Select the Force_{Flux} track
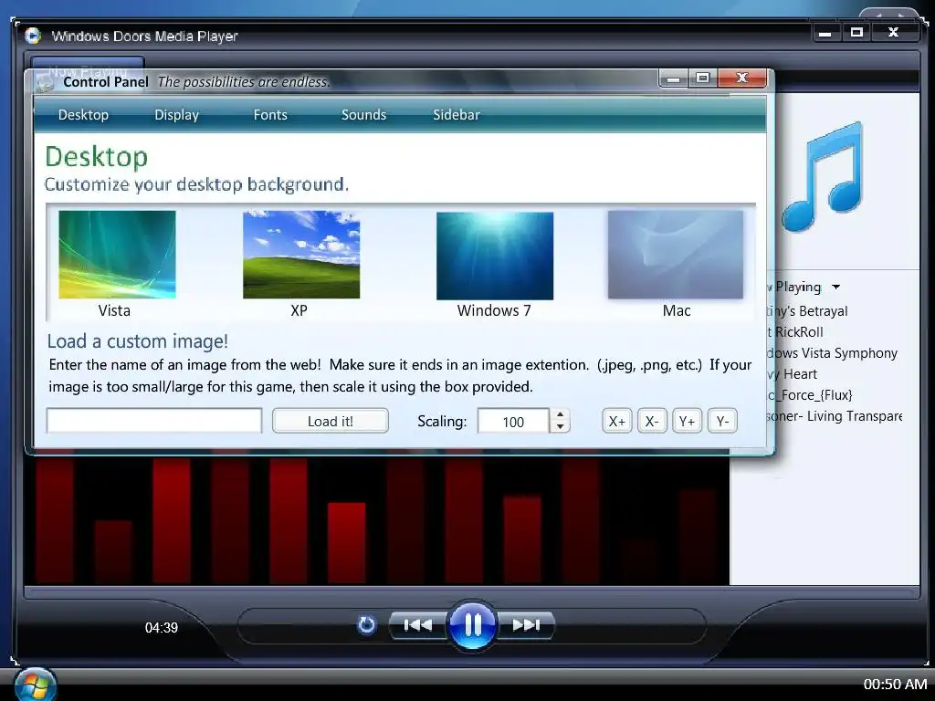 coord(810,395)
